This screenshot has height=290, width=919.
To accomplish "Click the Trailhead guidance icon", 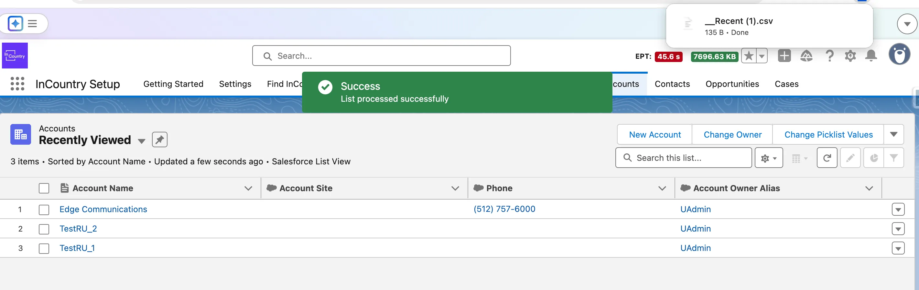I will point(806,56).
